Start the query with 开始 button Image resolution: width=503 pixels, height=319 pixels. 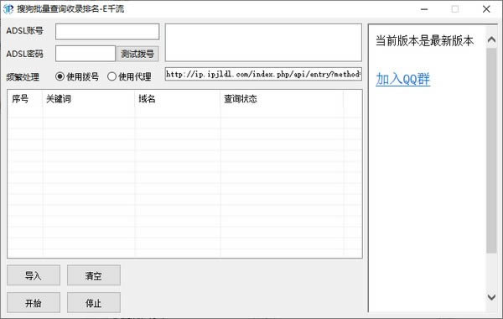[34, 302]
